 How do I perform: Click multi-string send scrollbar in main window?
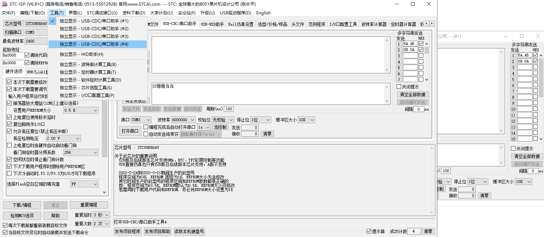click(x=426, y=61)
